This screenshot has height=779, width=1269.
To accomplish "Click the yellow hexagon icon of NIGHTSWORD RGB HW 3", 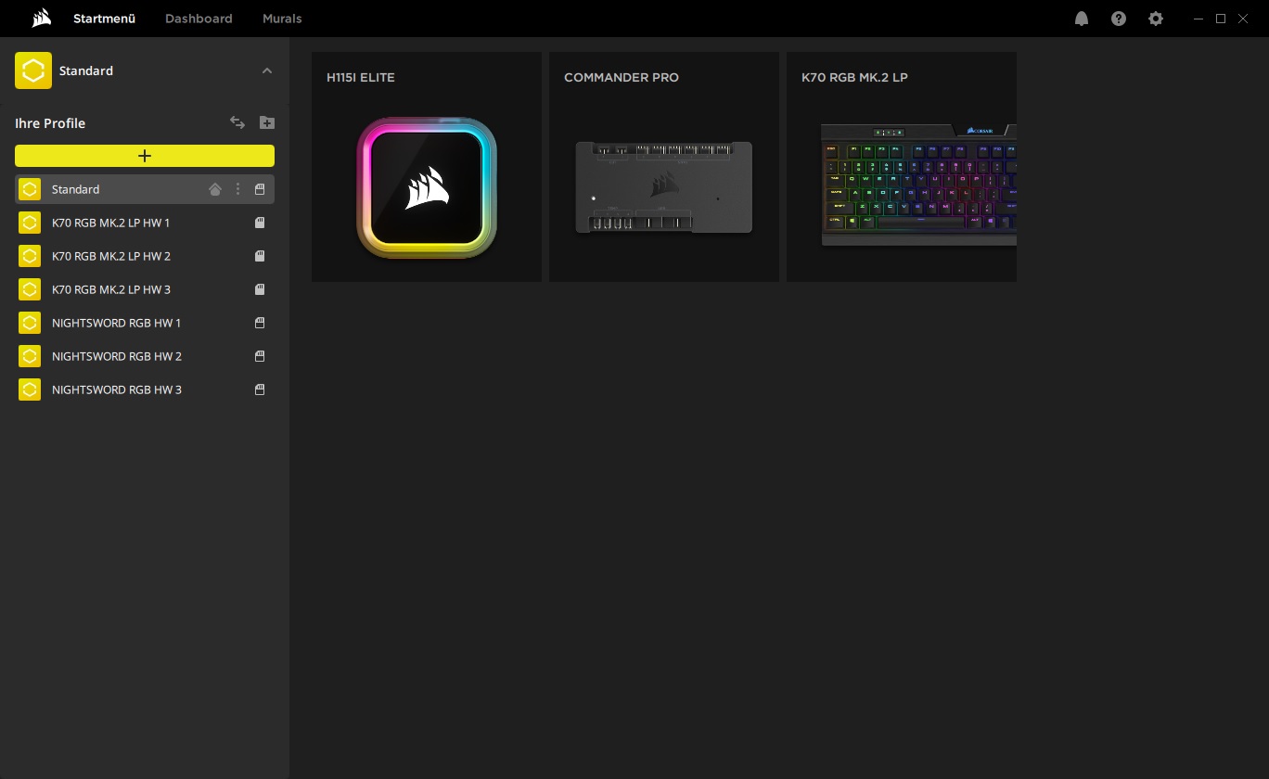I will (x=30, y=389).
